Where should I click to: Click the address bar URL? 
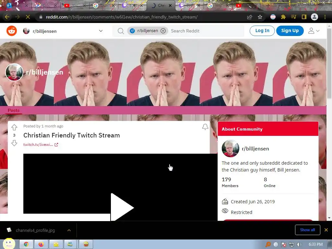click(x=122, y=17)
